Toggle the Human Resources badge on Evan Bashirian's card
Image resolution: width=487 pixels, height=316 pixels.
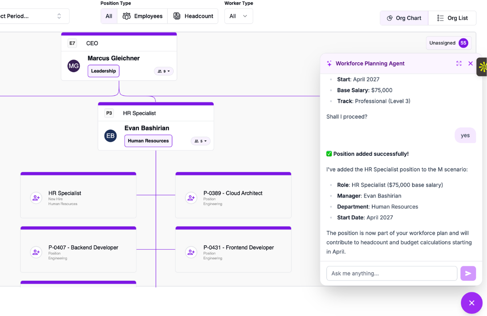coord(148,141)
